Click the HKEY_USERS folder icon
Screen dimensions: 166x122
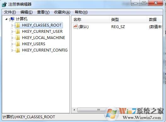(18, 44)
